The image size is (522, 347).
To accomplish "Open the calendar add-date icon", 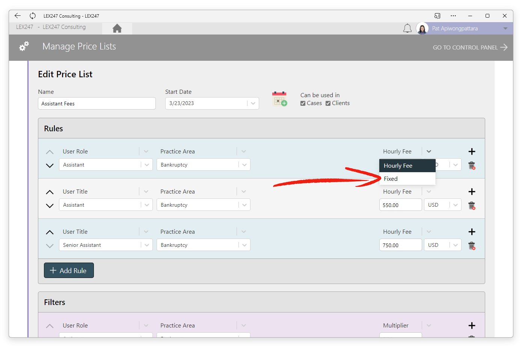I will [280, 99].
